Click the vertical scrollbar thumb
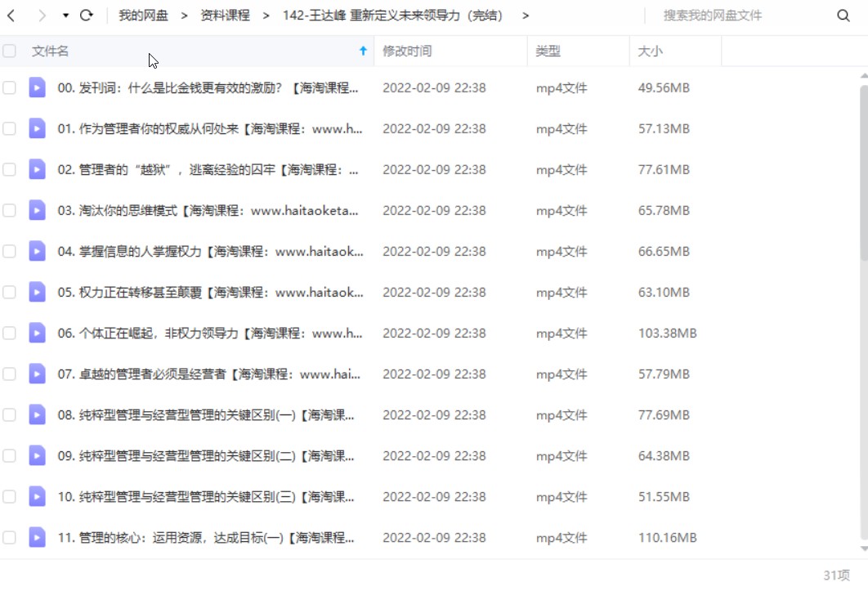This screenshot has height=591, width=868. pos(864,172)
